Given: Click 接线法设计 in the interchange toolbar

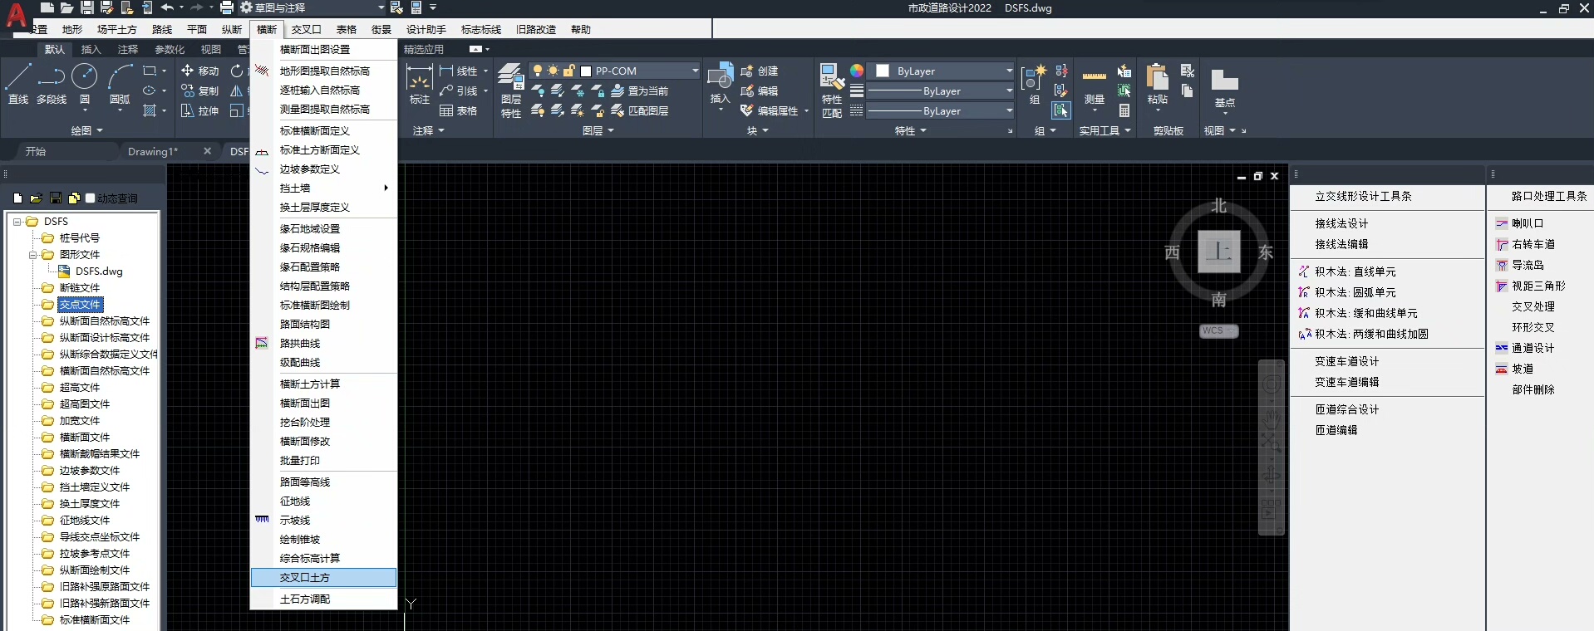Looking at the screenshot, I should tap(1341, 223).
